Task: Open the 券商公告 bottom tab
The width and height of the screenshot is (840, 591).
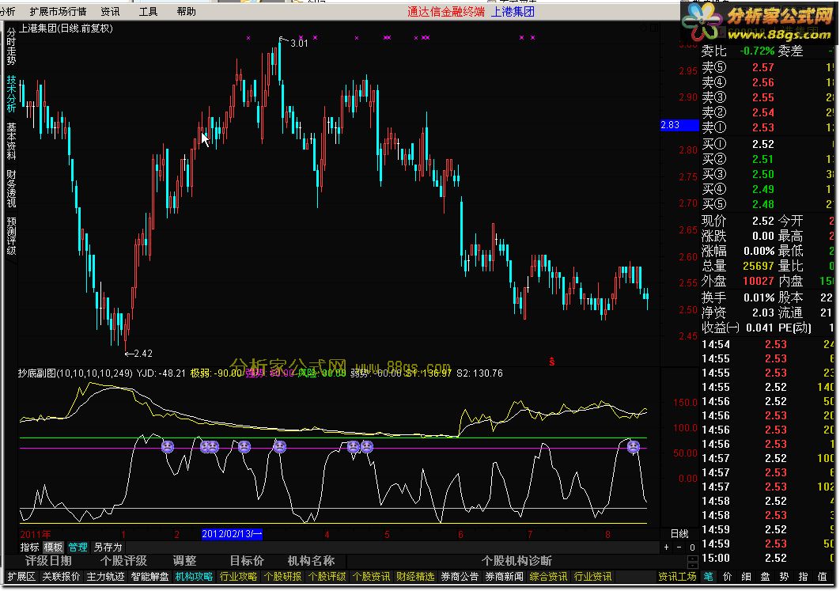Action: [460, 577]
